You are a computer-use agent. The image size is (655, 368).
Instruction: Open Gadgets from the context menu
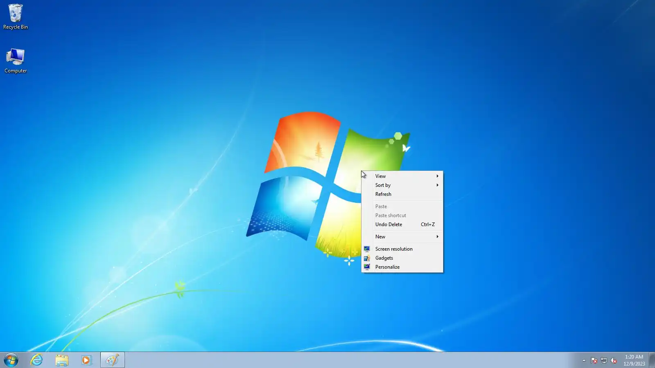click(x=402, y=258)
